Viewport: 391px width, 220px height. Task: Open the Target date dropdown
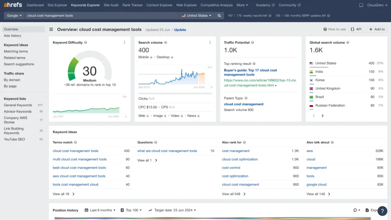coord(172,210)
